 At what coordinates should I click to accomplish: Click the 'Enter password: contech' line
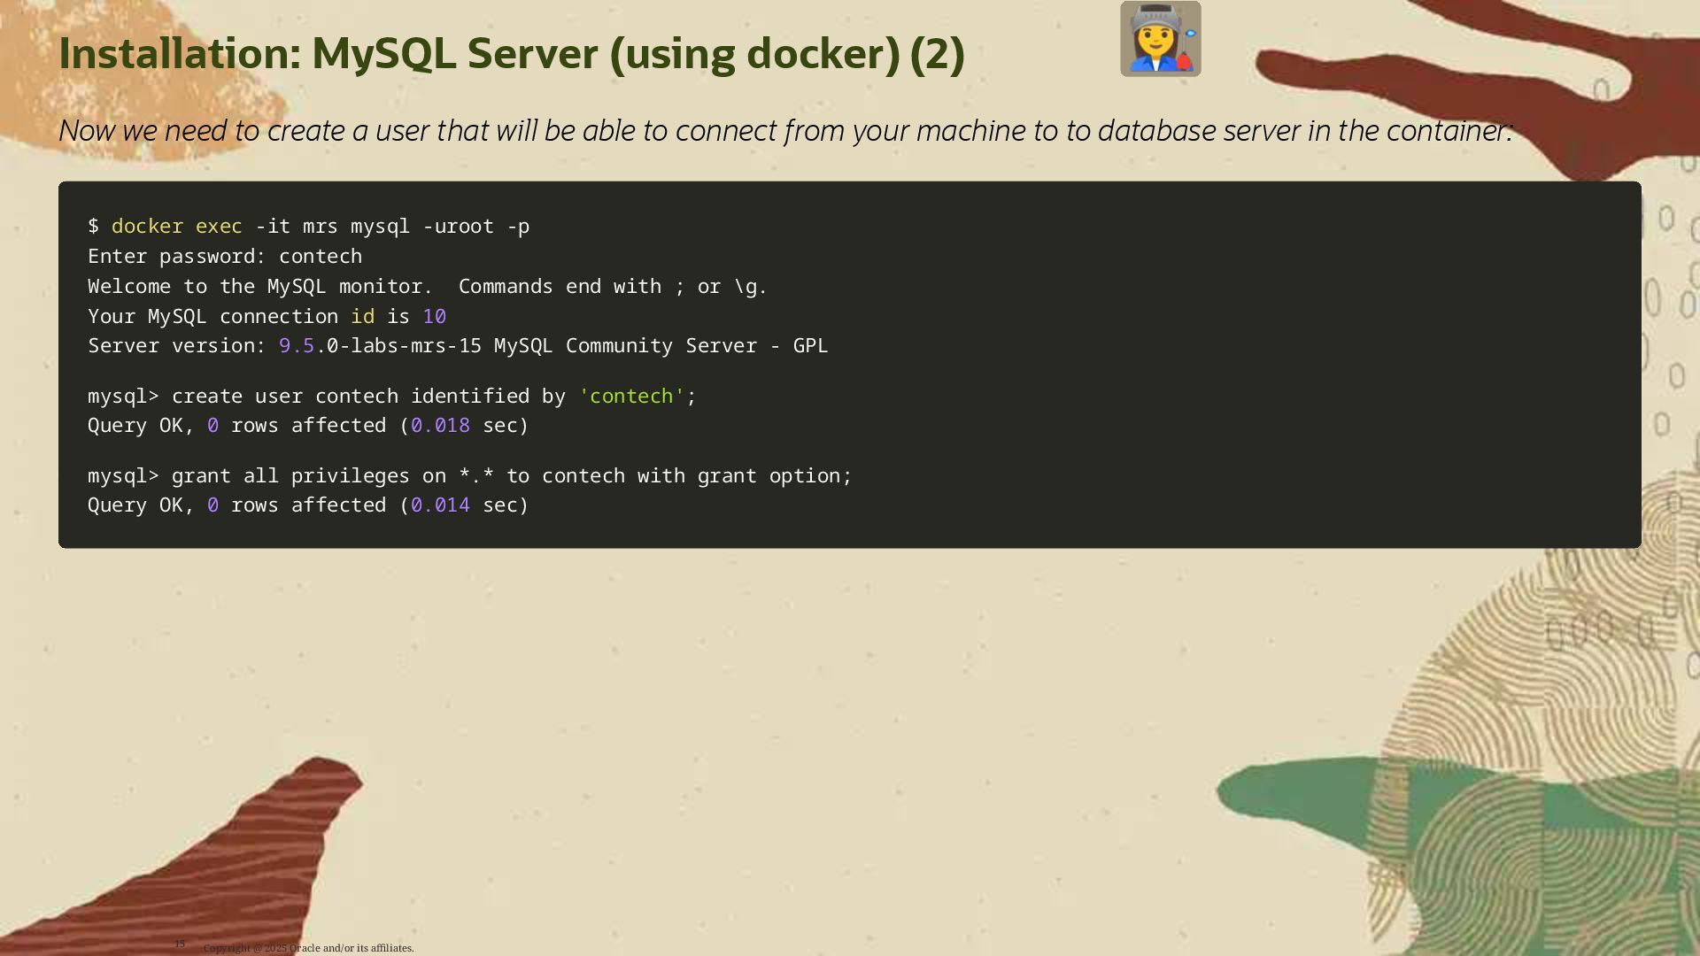point(224,257)
